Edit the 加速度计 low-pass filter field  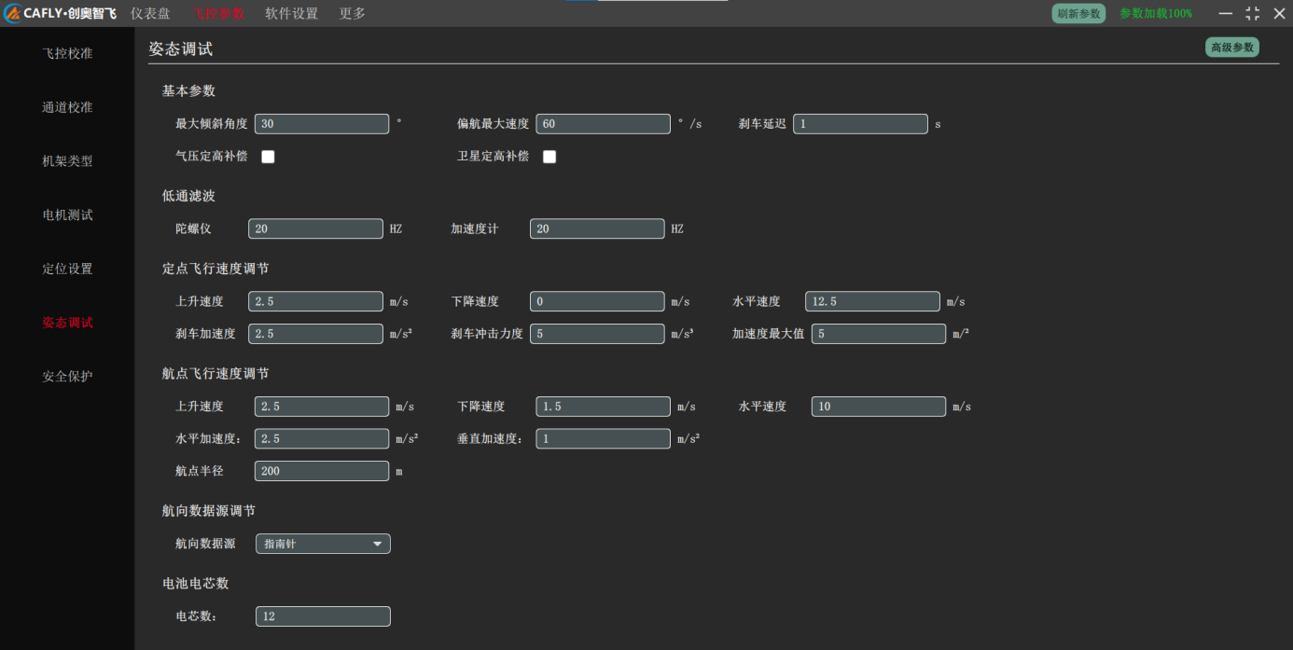tap(597, 228)
